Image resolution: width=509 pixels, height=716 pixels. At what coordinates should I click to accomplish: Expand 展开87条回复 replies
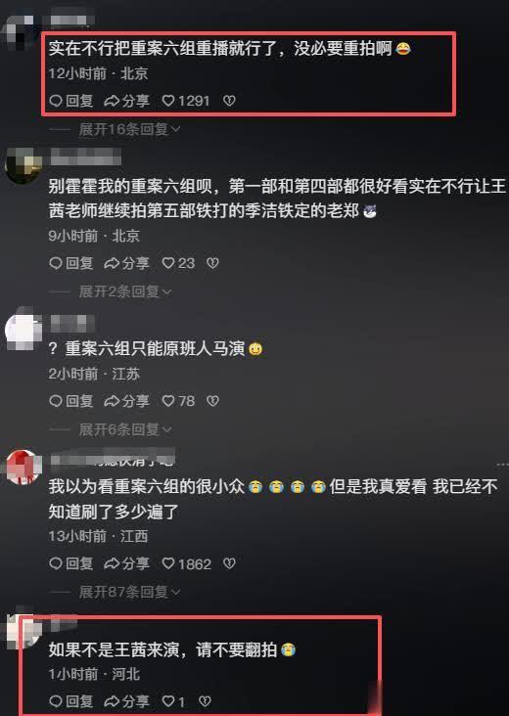[x=129, y=592]
